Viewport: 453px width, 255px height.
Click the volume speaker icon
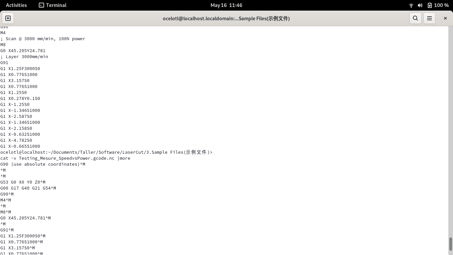pyautogui.click(x=420, y=5)
